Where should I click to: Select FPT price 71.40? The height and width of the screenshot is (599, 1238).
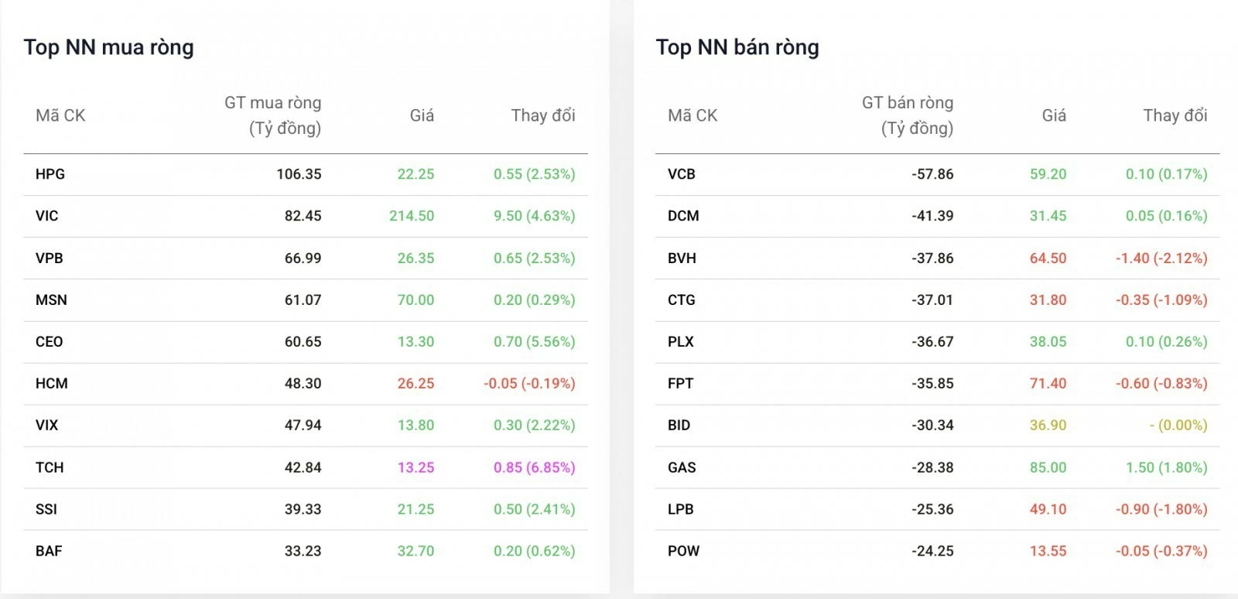(x=1048, y=383)
